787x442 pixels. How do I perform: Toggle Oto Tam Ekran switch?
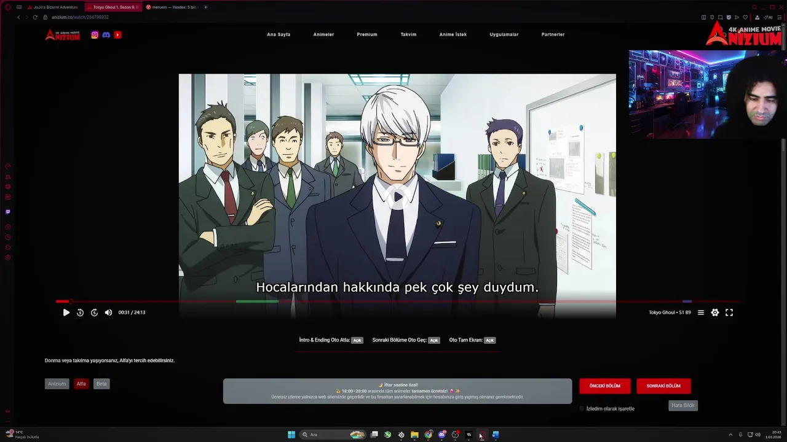(x=489, y=340)
